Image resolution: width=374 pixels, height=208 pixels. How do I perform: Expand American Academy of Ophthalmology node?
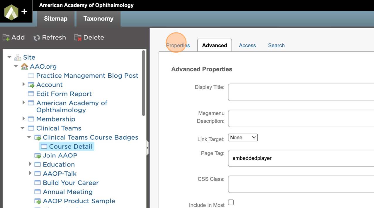coord(24,103)
